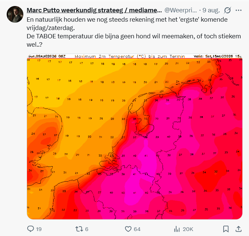Viewport: 249px width, 236px height.
Task: Click the retweet arrows icon
Action: click(79, 229)
